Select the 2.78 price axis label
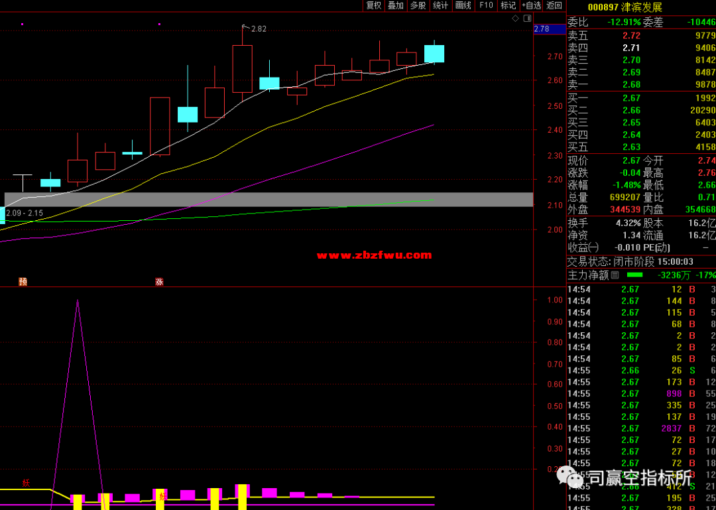The image size is (716, 510). [550, 29]
